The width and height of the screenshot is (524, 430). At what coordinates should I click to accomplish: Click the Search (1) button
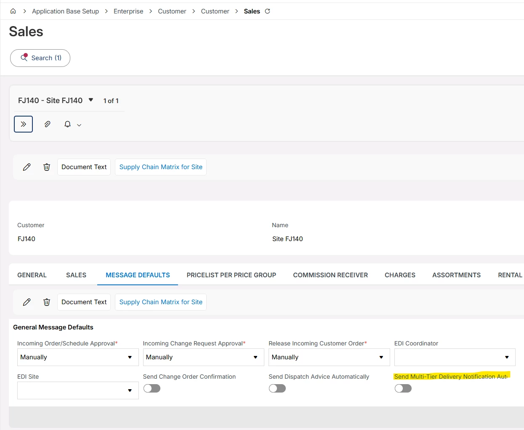coord(40,58)
